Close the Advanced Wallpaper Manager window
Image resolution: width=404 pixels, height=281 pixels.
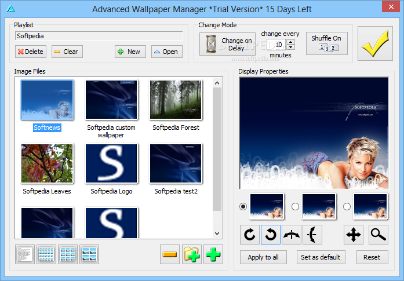[x=391, y=7]
